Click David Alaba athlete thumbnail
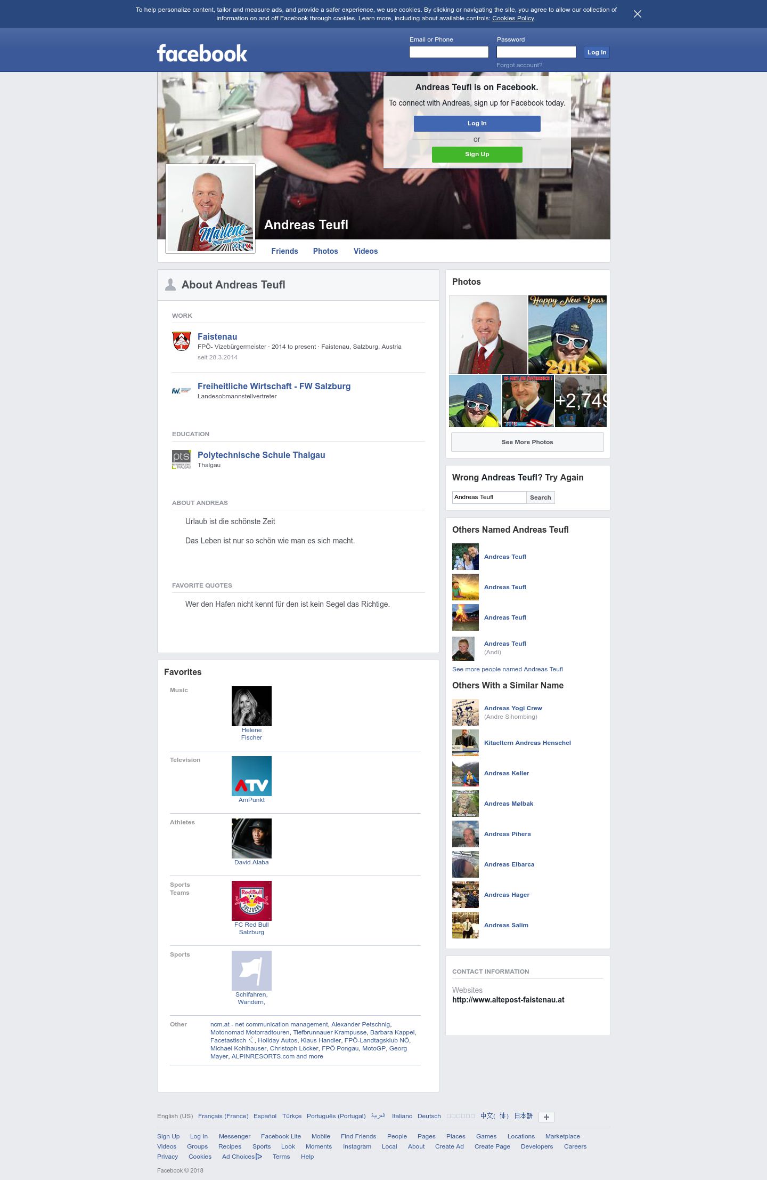This screenshot has height=1180, width=767. [x=251, y=838]
